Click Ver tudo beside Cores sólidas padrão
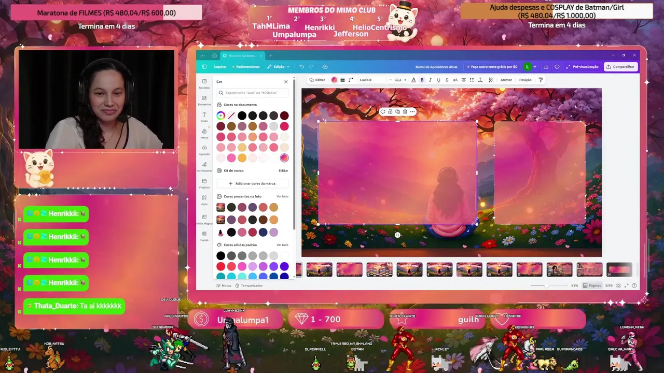Screen dimensions: 664x373 282,245
